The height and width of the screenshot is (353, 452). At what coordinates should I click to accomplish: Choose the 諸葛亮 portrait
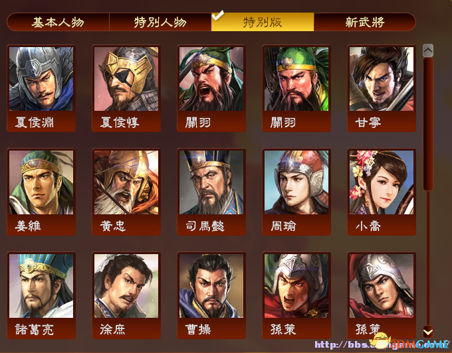tap(41, 295)
